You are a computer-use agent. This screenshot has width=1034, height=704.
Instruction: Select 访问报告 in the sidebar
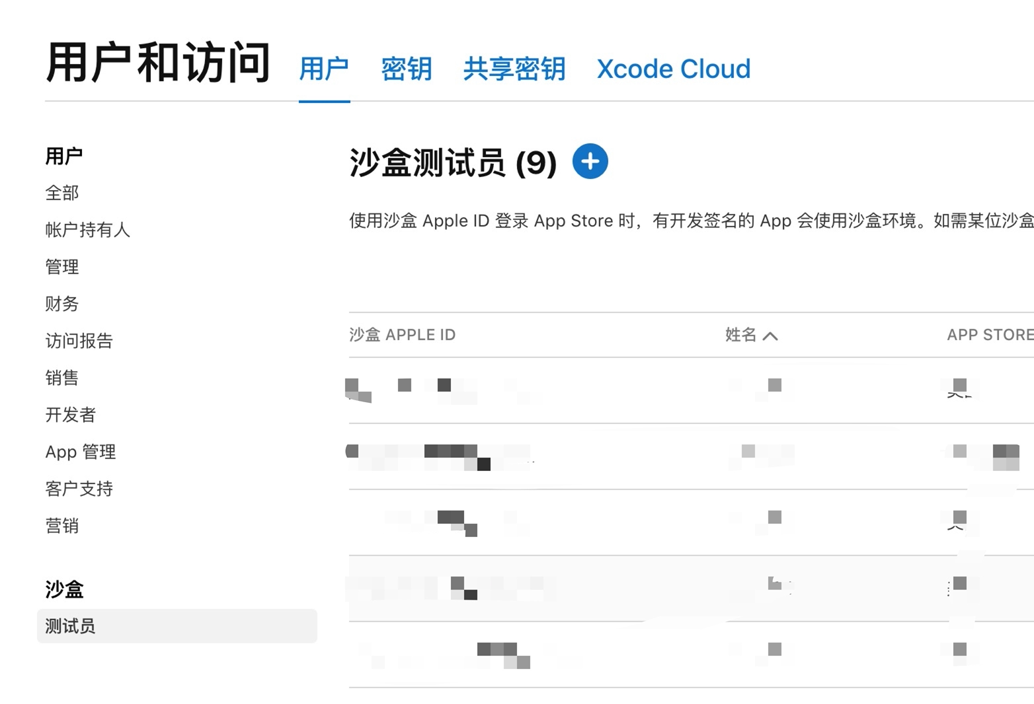click(x=79, y=341)
